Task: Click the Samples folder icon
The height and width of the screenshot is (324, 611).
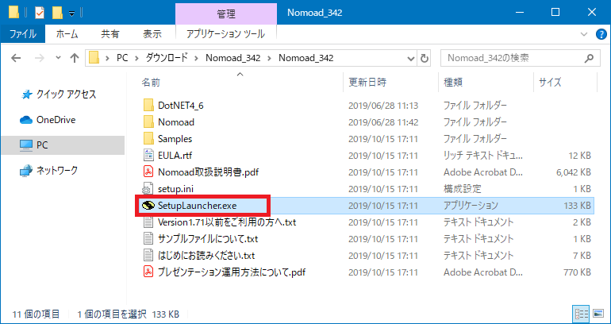Action: [148, 138]
